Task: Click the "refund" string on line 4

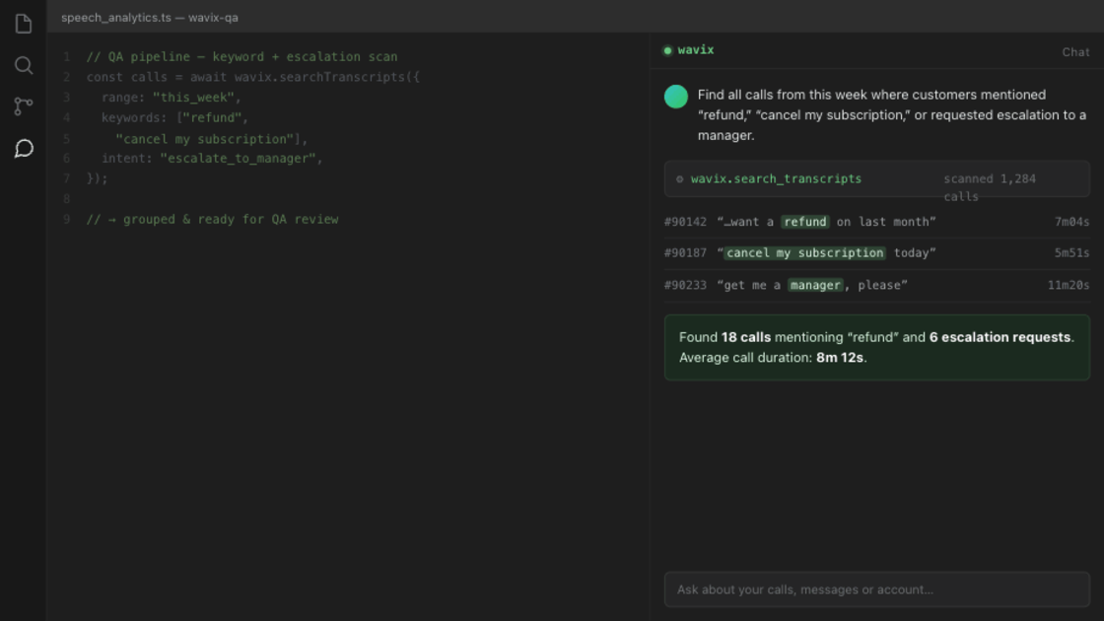Action: [212, 117]
